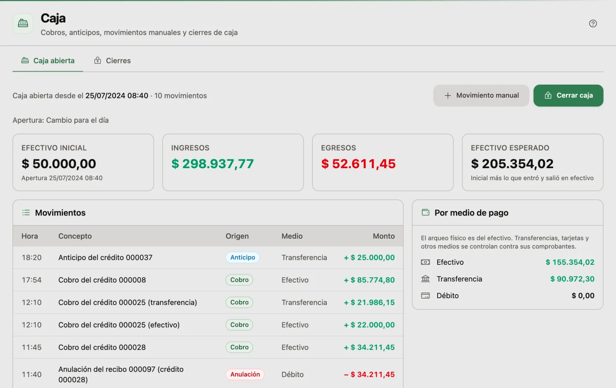The width and height of the screenshot is (616, 388).
Task: Open the Cierres tab
Action: point(113,61)
